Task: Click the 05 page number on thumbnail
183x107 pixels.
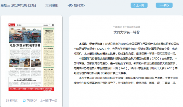Action: (x=53, y=25)
